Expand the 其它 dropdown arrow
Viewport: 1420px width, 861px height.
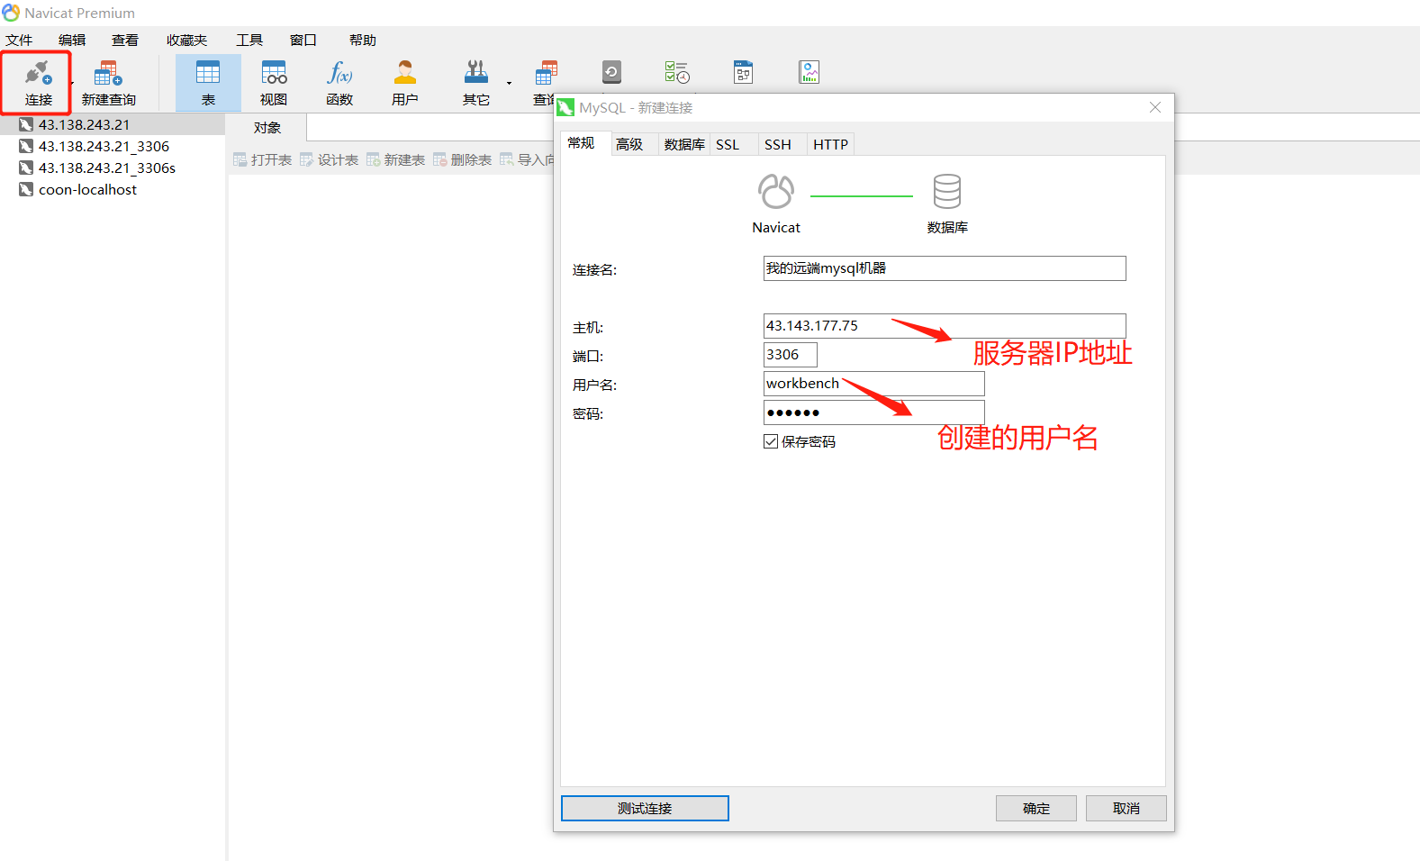click(509, 83)
